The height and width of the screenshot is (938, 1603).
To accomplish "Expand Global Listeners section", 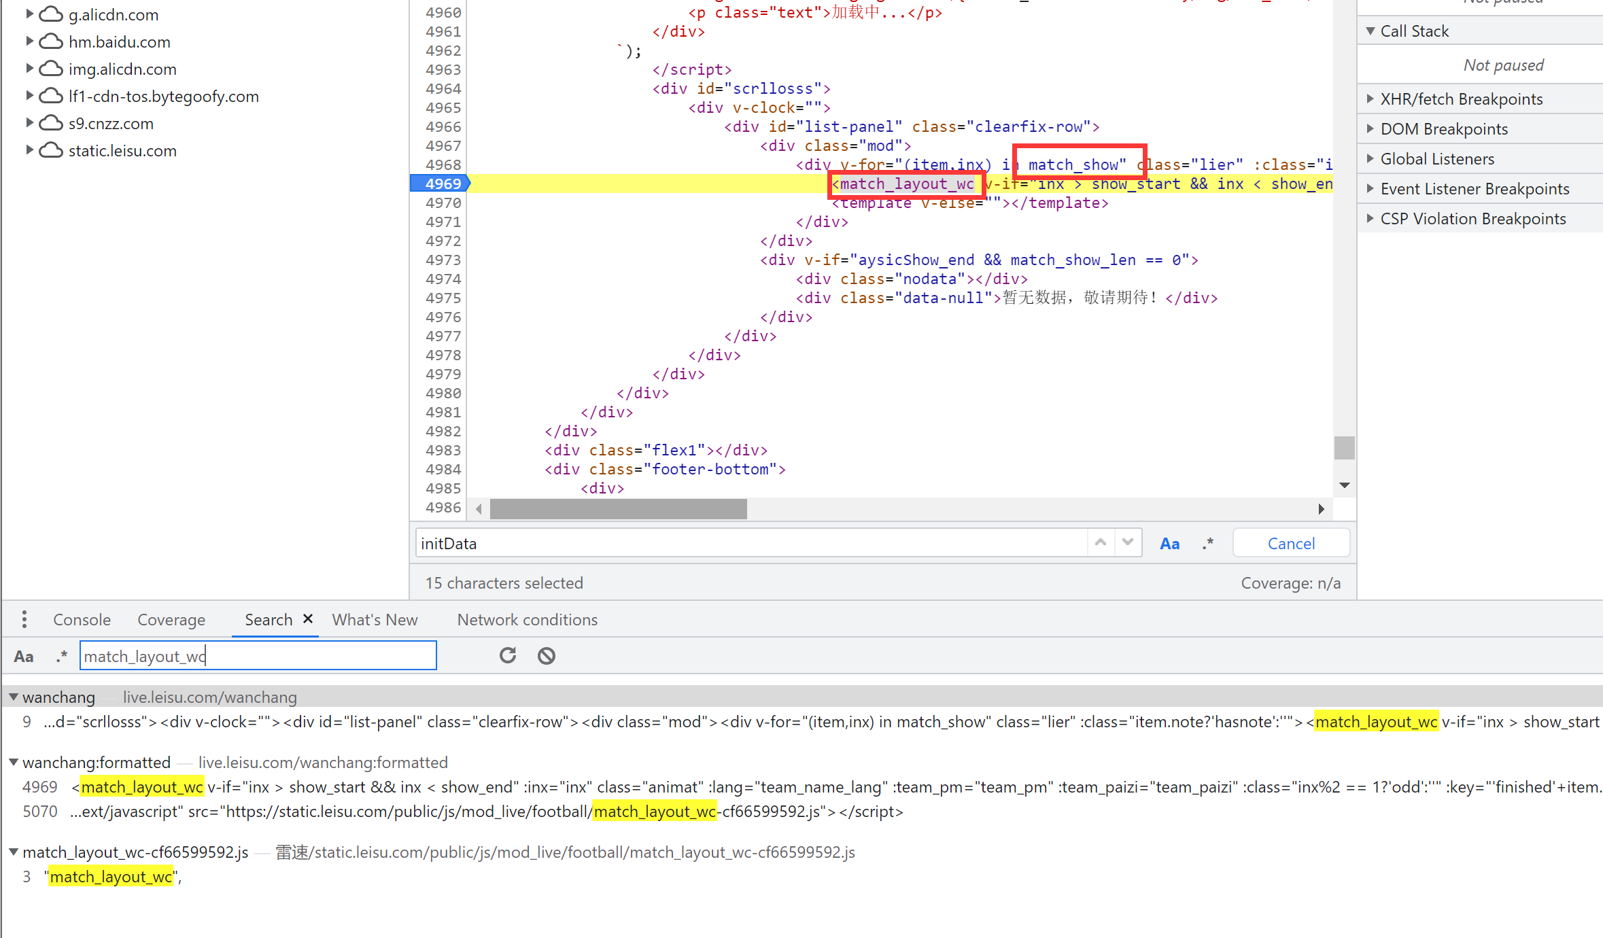I will coord(1370,159).
